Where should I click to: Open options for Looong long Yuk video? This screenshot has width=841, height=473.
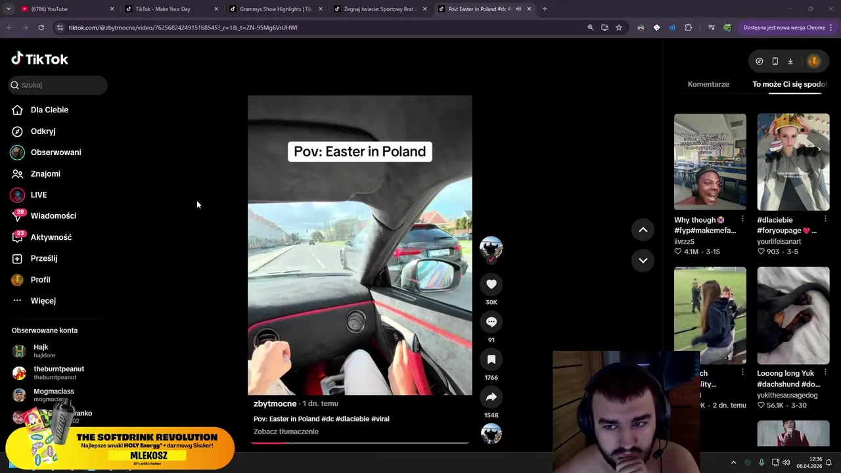pos(825,372)
